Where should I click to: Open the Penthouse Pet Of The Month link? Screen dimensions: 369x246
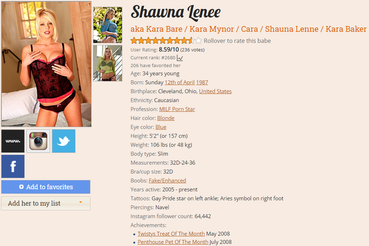pyautogui.click(x=173, y=242)
